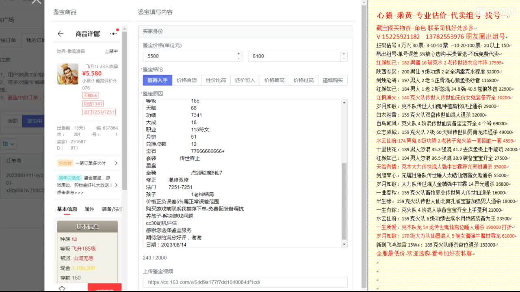Select the 全部 filter in background page
This screenshot has height=292, width=520.
13,121
